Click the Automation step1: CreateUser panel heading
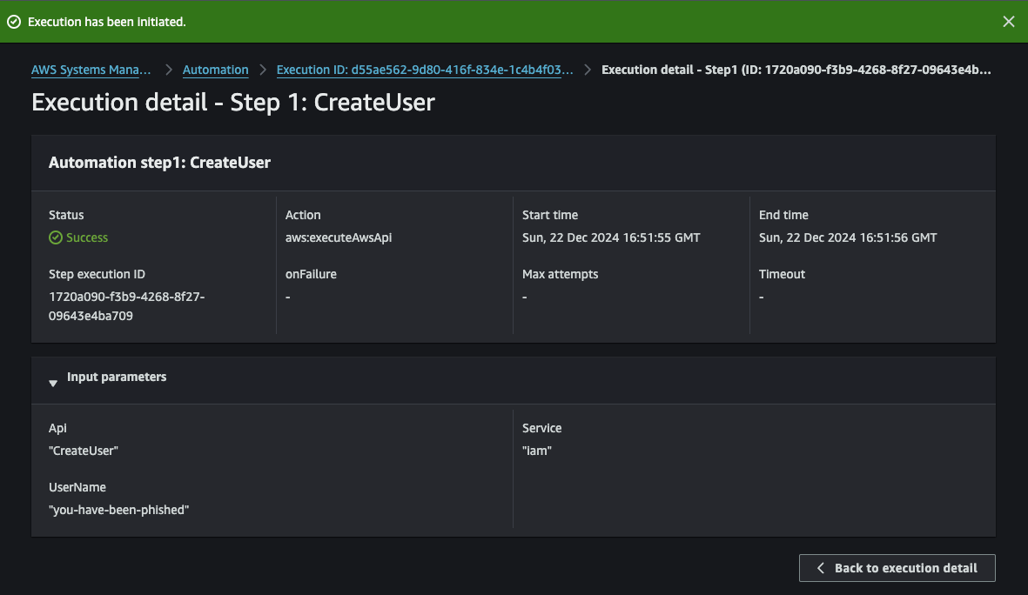Viewport: 1028px width, 595px height. 159,163
